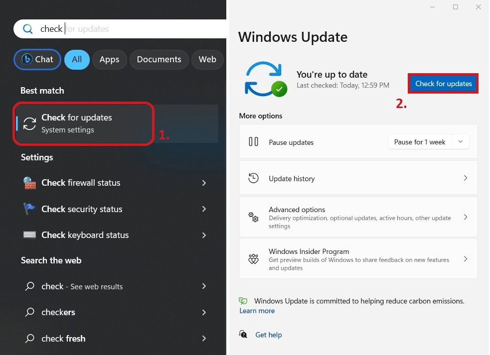Click magnifier icon beside 'check - See web results'
This screenshot has width=490, height=355.
click(30, 286)
